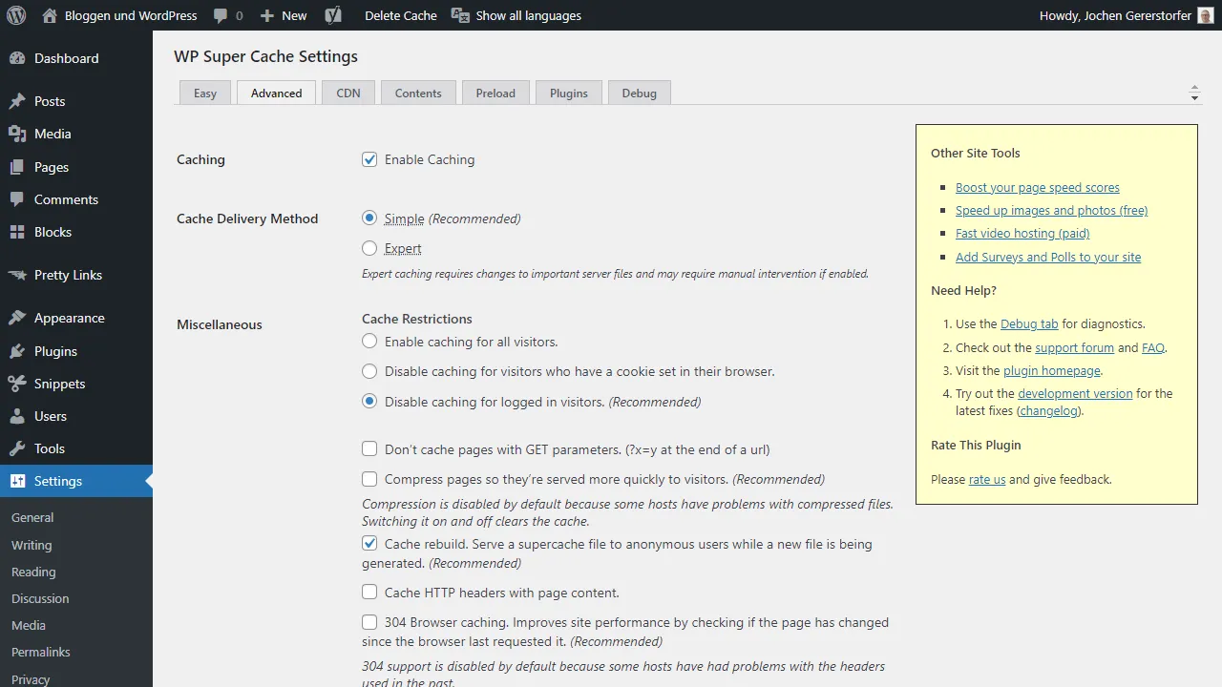This screenshot has width=1222, height=687.
Task: Click the rate us link
Action: coord(987,479)
